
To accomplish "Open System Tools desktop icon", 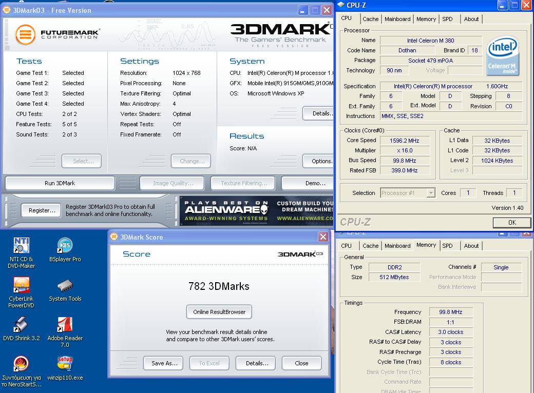I will point(65,290).
